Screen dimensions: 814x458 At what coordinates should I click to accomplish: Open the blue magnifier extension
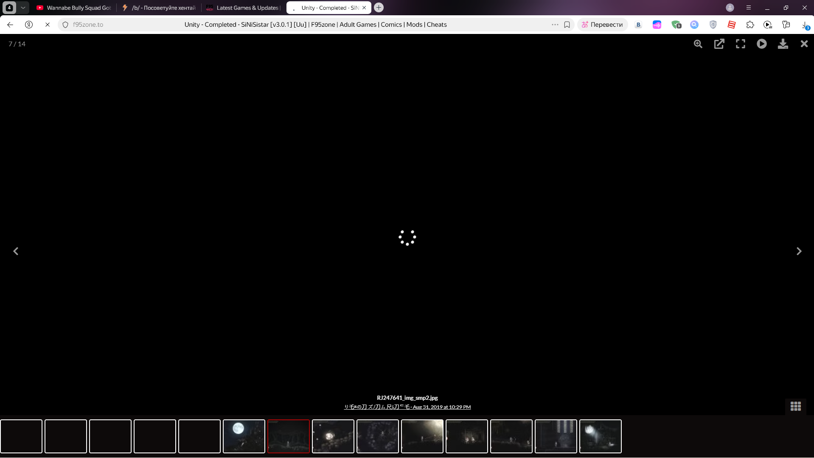pyautogui.click(x=694, y=25)
